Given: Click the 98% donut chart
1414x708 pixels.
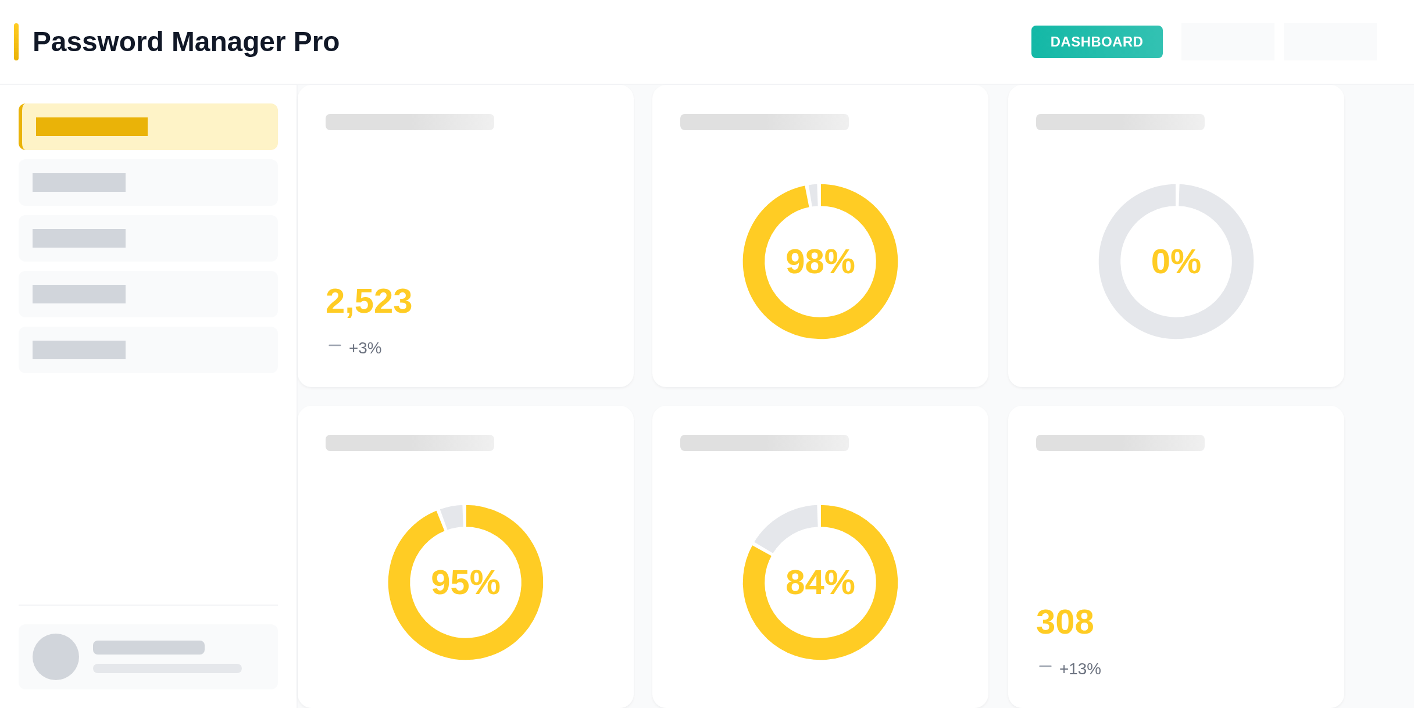Looking at the screenshot, I should click(x=820, y=262).
